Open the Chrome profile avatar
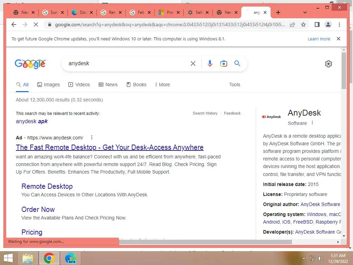 point(328,24)
